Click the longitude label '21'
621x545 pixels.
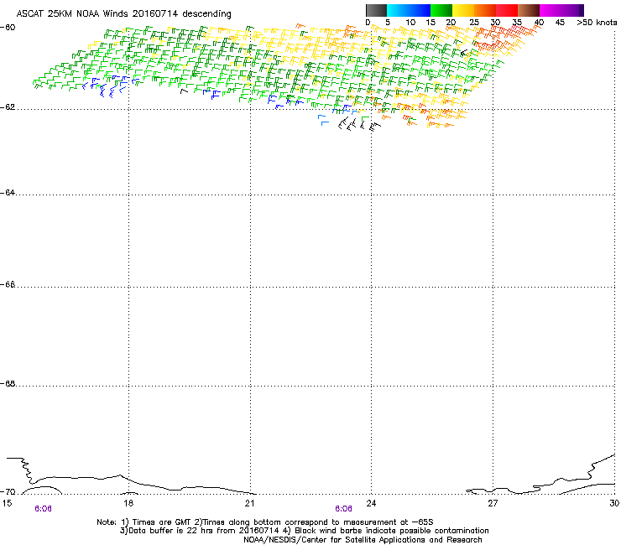click(x=249, y=503)
